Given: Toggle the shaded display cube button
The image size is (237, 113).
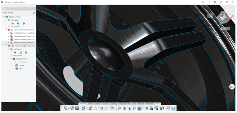Looking at the screenshot, I should 139,108.
